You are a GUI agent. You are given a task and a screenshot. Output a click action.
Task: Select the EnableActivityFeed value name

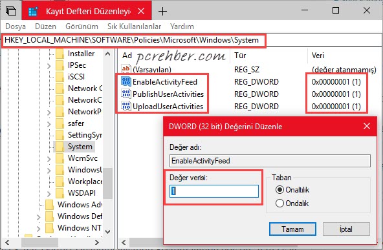tap(165, 81)
